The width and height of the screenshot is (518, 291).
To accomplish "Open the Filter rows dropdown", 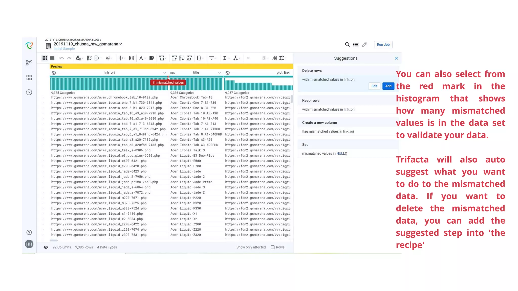I will (x=213, y=58).
